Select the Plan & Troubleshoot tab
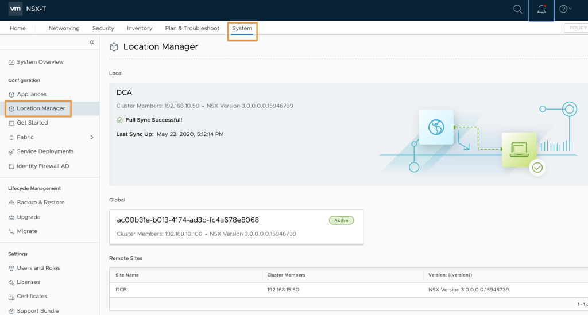The image size is (588, 315). tap(192, 28)
